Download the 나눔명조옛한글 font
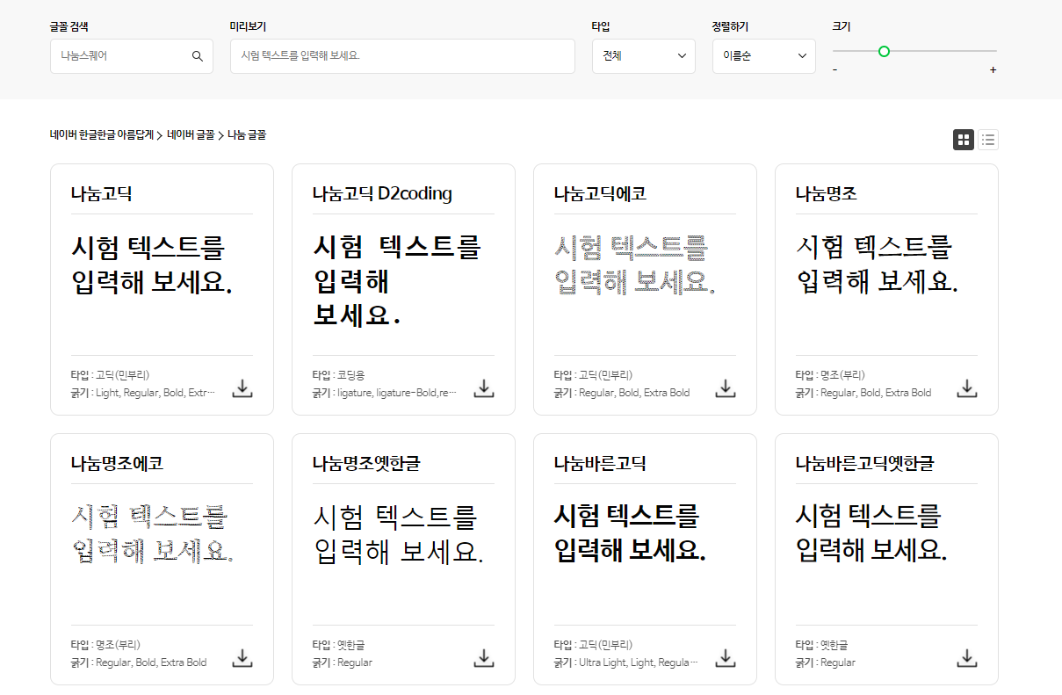This screenshot has height=695, width=1062. (484, 658)
